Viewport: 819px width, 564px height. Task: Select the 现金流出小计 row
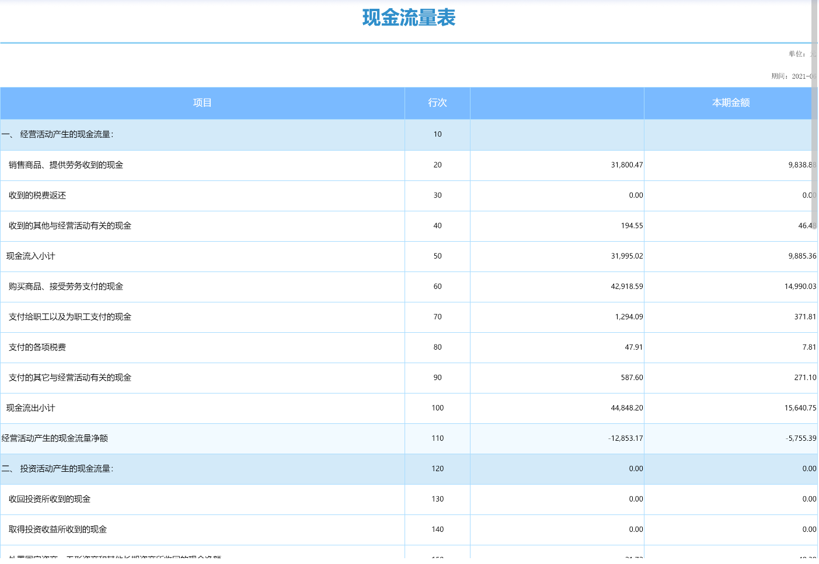pos(409,408)
